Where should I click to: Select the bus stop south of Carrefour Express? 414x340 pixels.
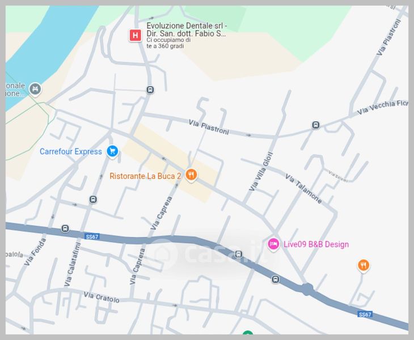click(93, 199)
